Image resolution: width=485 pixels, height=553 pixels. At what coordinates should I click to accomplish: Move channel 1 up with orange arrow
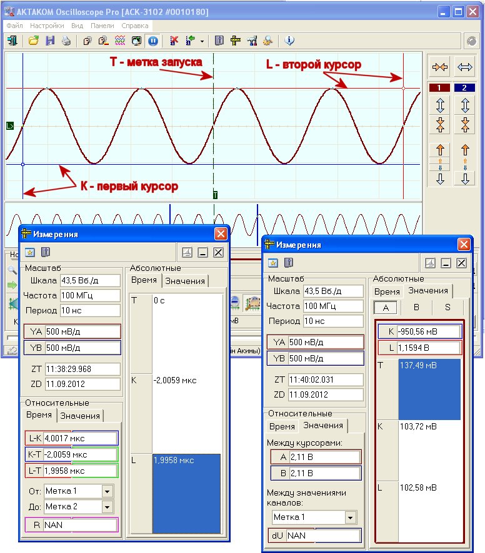pyautogui.click(x=440, y=150)
